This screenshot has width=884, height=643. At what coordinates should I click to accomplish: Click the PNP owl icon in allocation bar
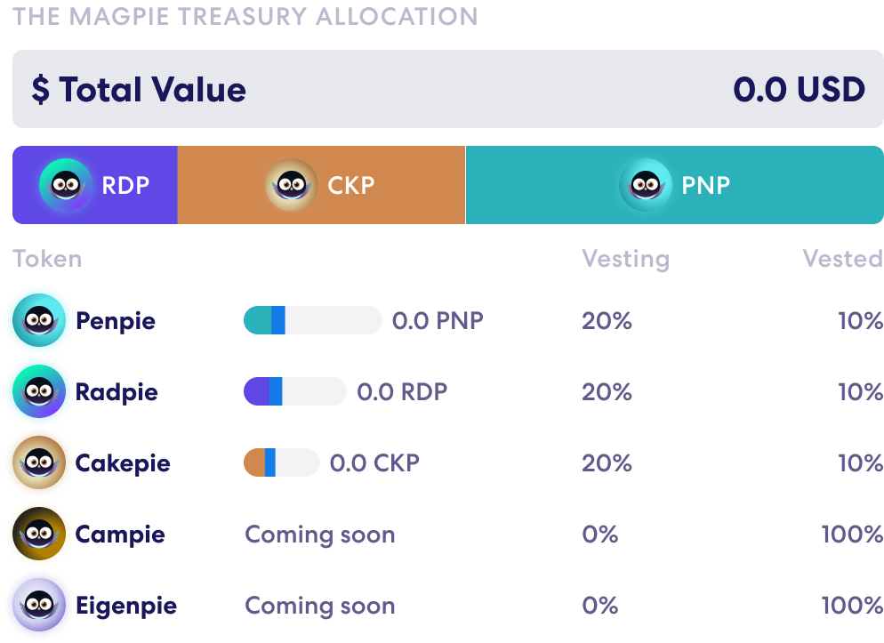[646, 185]
